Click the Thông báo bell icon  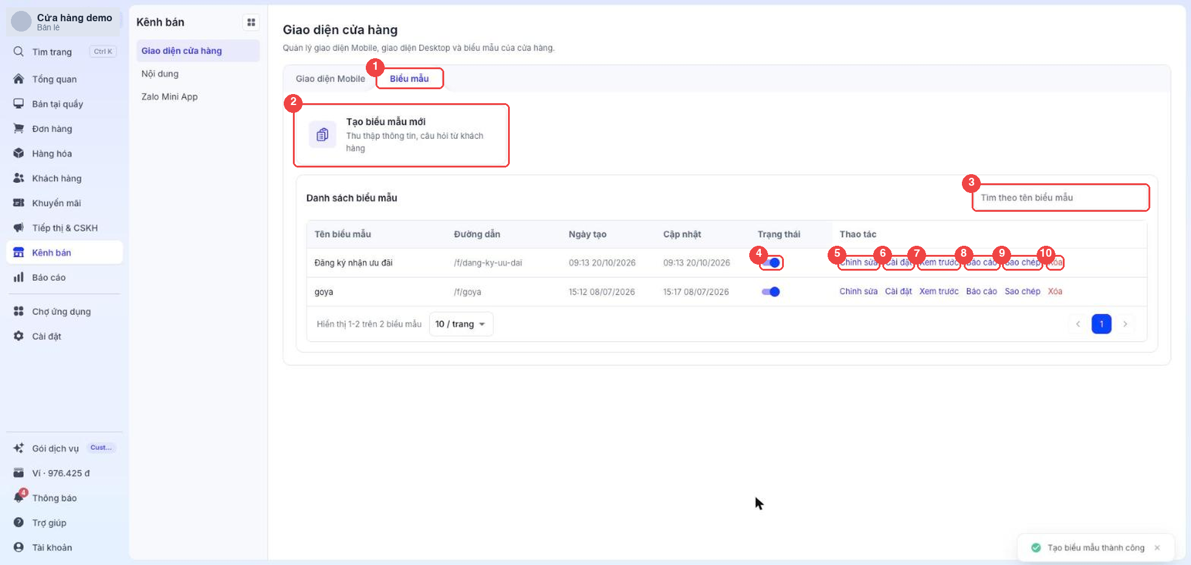tap(19, 498)
